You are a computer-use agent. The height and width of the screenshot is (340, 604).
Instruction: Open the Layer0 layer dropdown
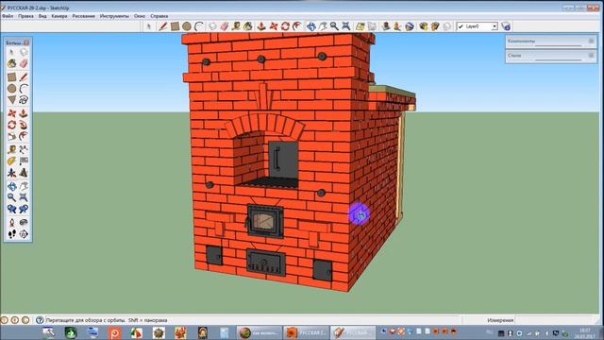click(495, 26)
